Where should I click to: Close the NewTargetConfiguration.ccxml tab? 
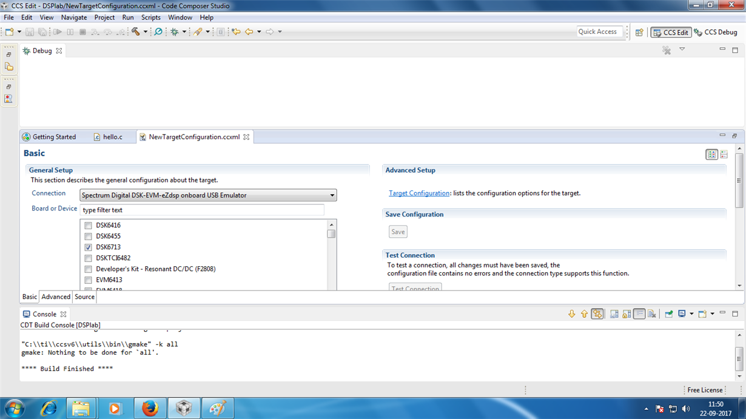[246, 137]
